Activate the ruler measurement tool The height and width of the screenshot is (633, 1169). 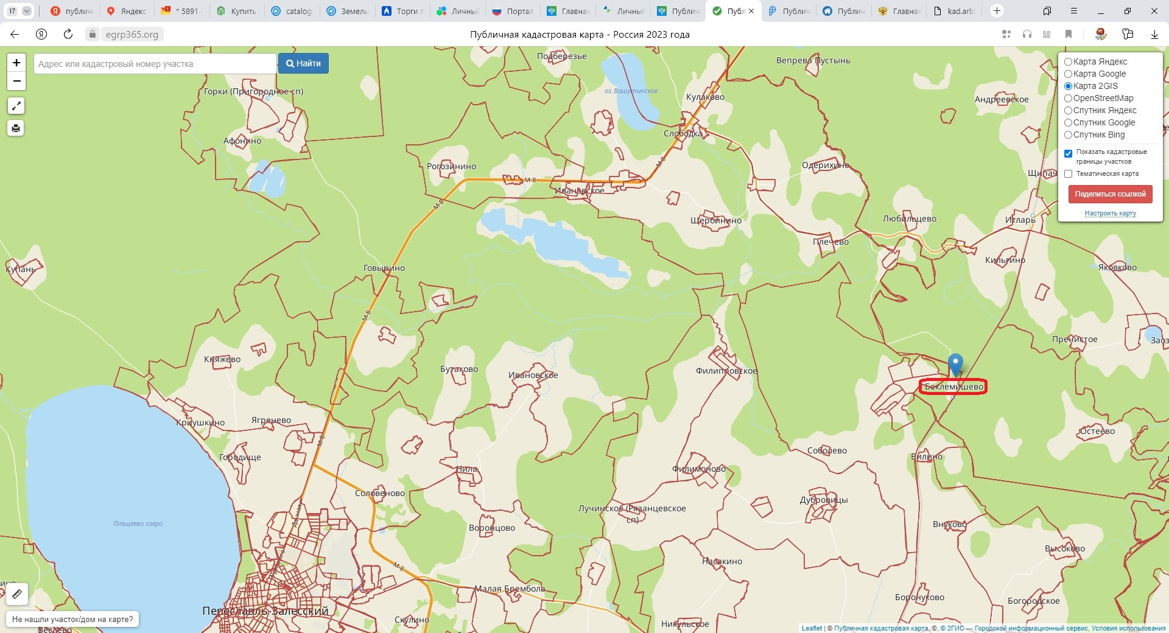17,593
